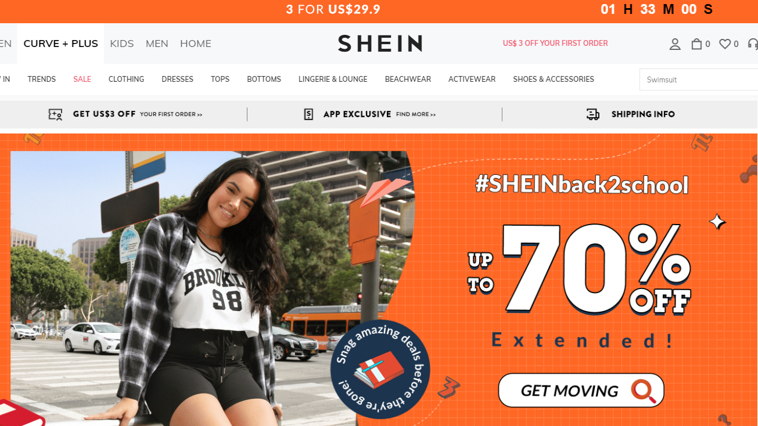This screenshot has width=758, height=426.
Task: Switch to the KIDS tab
Action: pyautogui.click(x=122, y=44)
